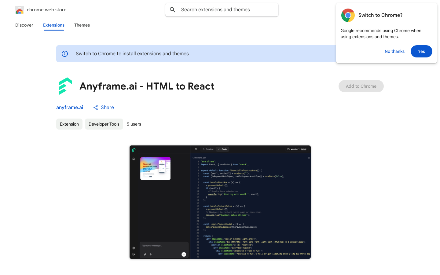Click the chrome web store title
The height and width of the screenshot is (275, 440).
(47, 10)
